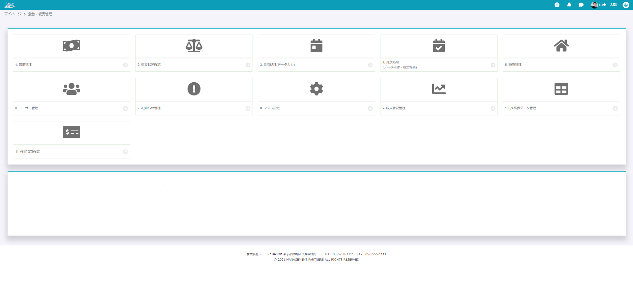
Task: Click the arrow button beside 収支状況確認
Action: 248,65
